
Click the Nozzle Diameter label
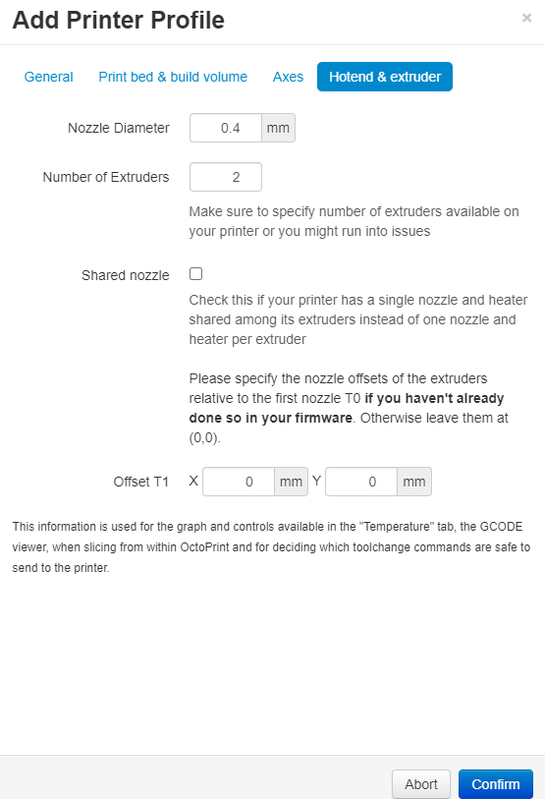(x=119, y=128)
